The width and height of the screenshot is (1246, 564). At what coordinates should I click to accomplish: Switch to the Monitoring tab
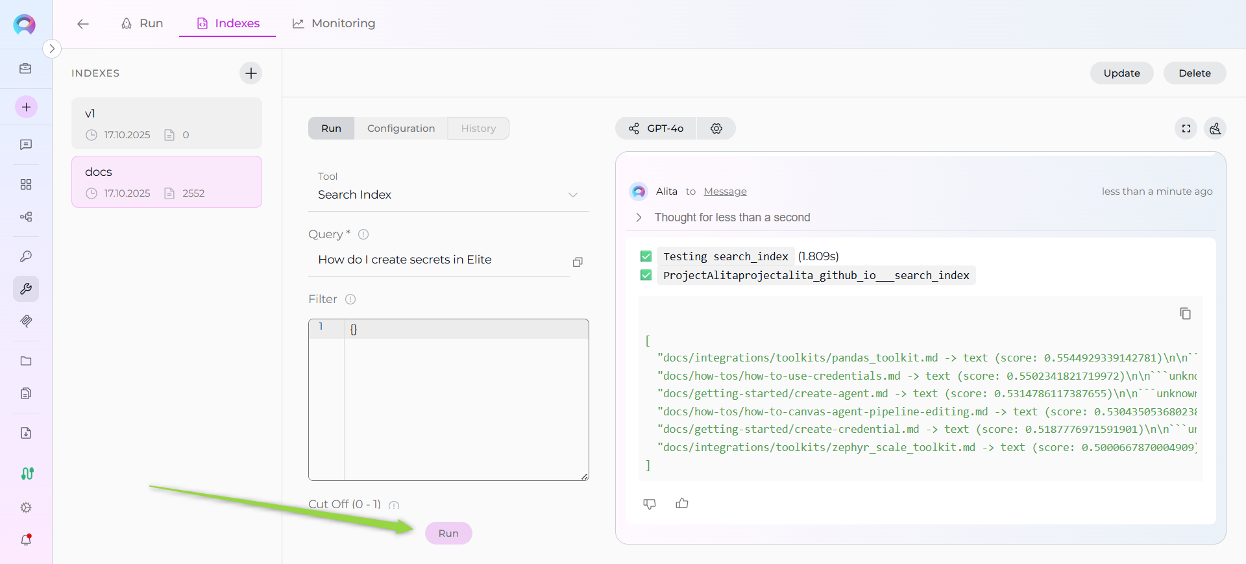click(334, 23)
